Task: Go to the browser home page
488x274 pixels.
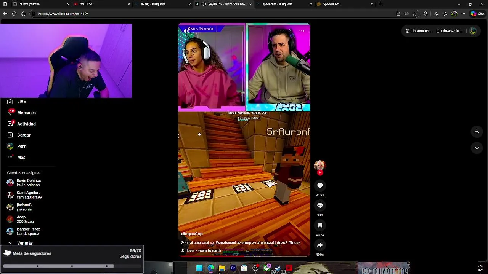Action: [x=23, y=14]
